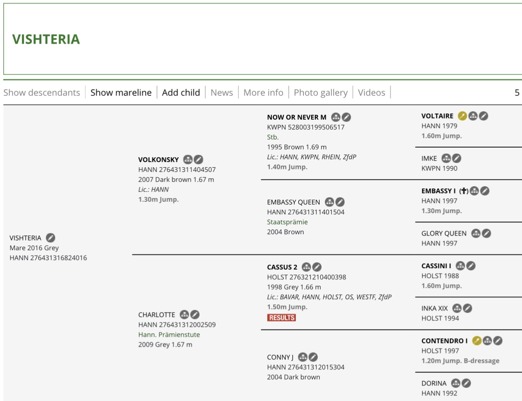
Task: Open the CHARLOTTE horse page
Action: [157, 315]
